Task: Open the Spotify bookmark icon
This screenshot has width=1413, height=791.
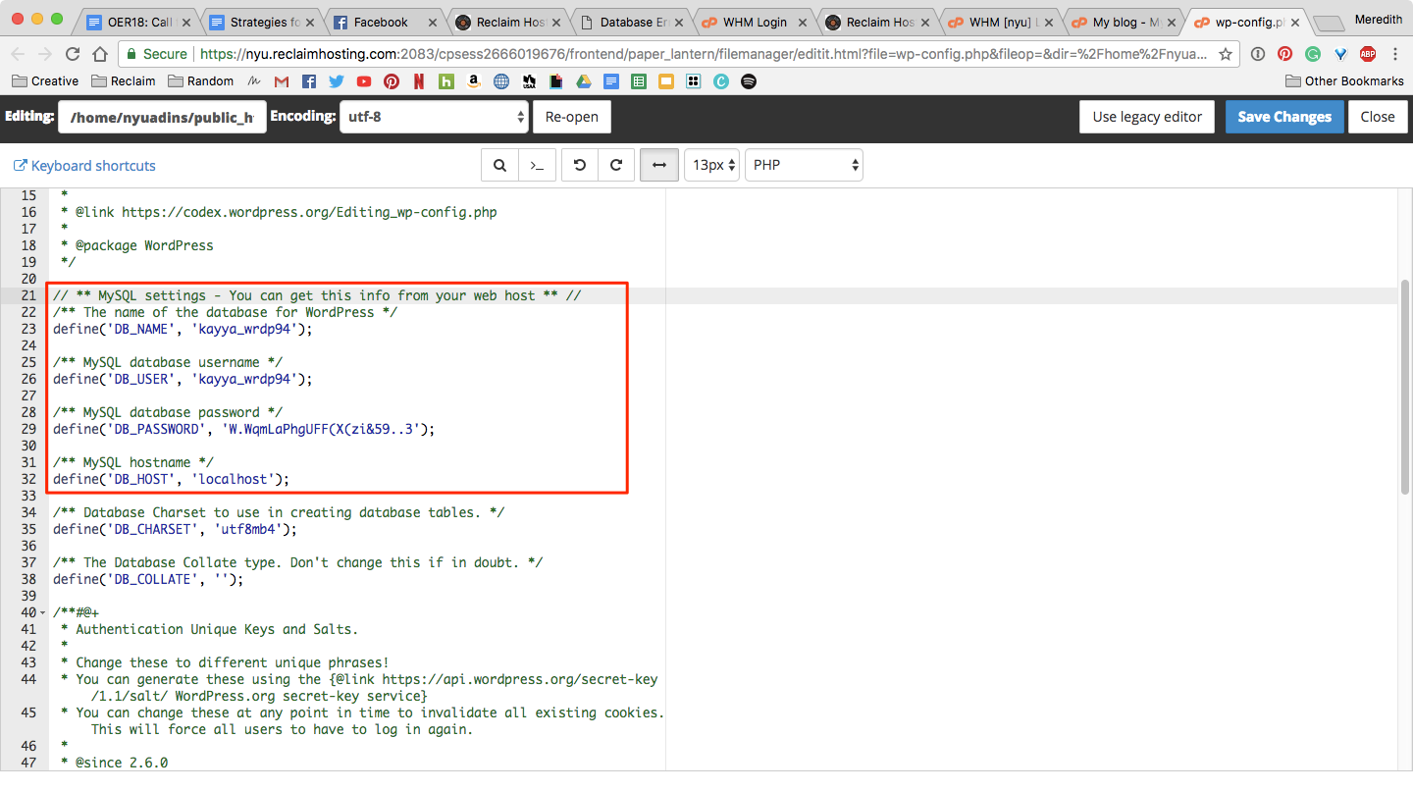Action: pos(749,81)
